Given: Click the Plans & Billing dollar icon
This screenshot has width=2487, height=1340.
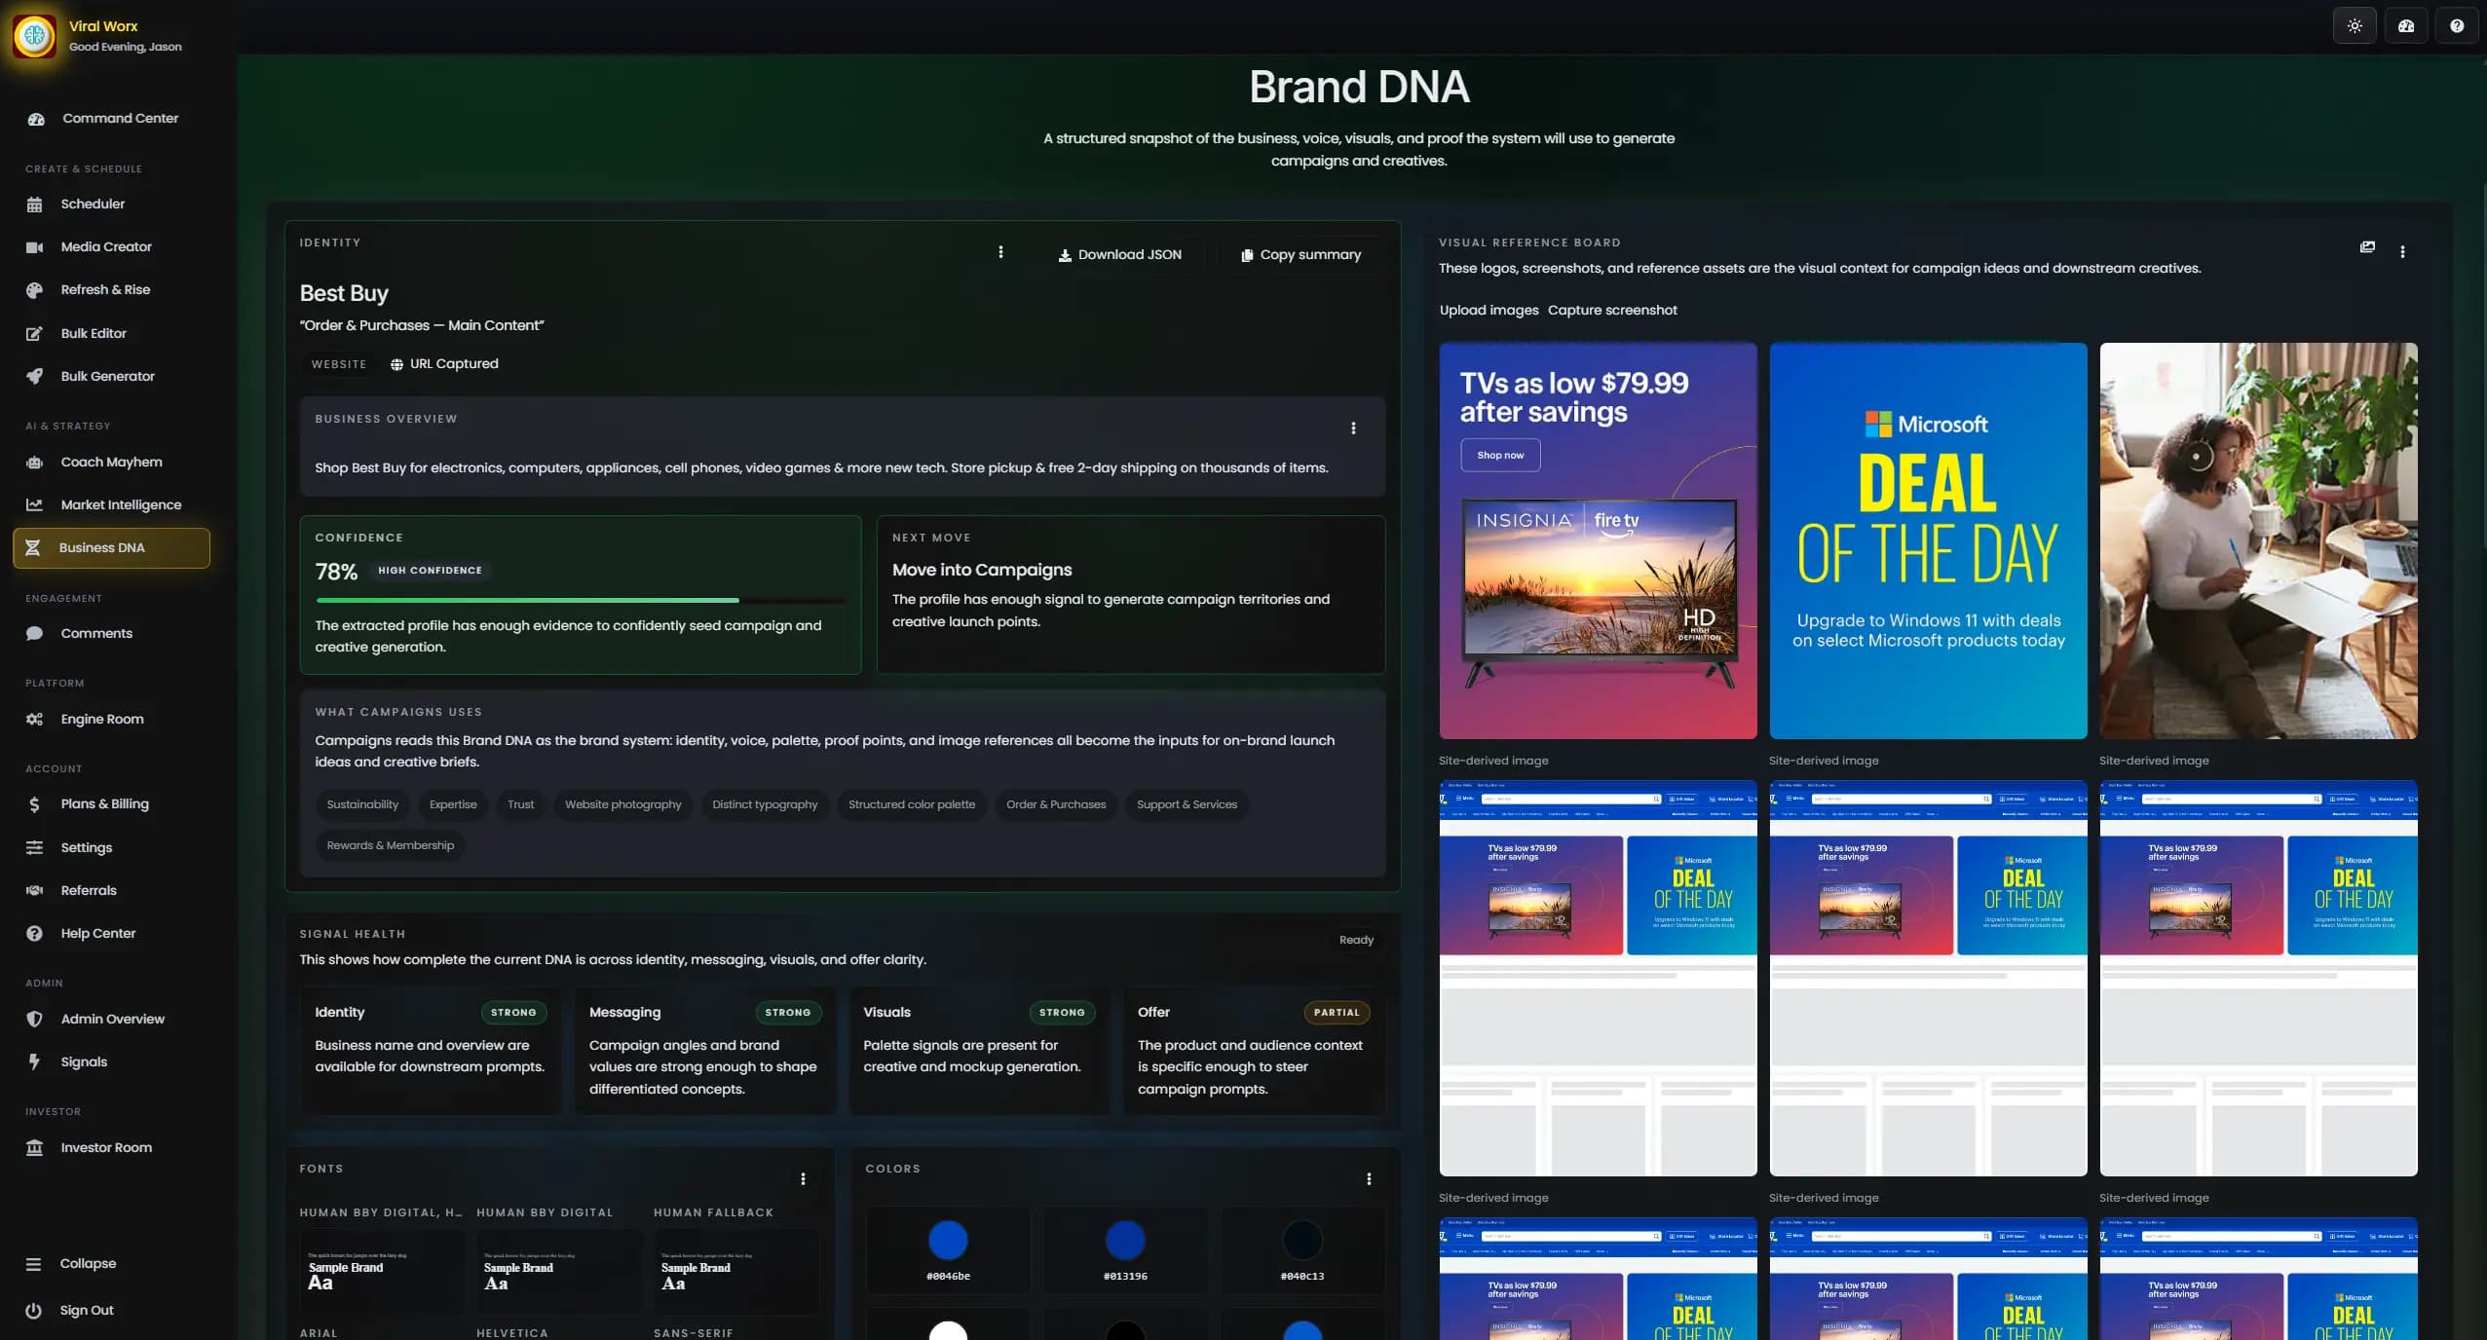Looking at the screenshot, I should coord(34,804).
